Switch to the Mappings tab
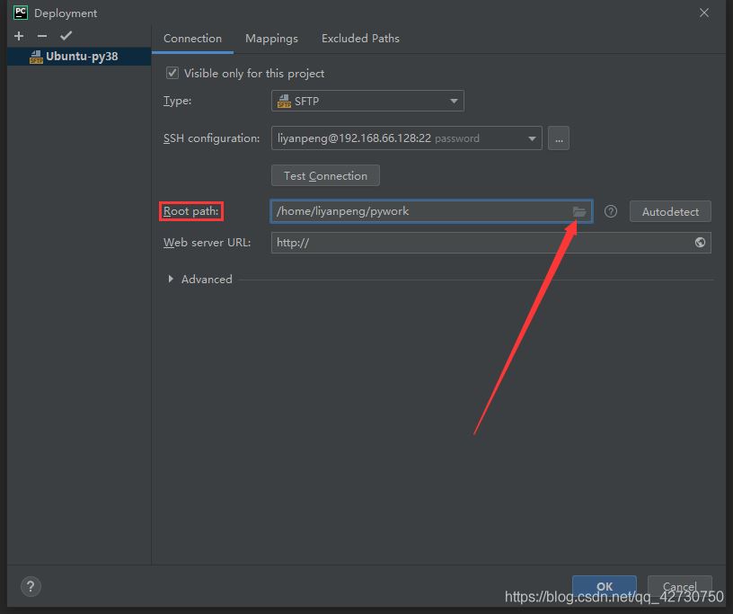Viewport: 733px width, 614px height. (271, 39)
